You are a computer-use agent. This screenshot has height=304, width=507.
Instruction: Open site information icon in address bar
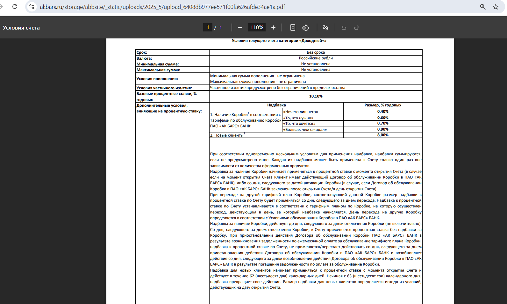32,7
